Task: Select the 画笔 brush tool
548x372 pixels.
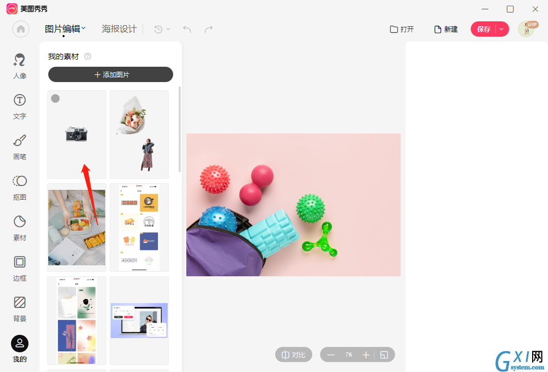Action: [20, 147]
